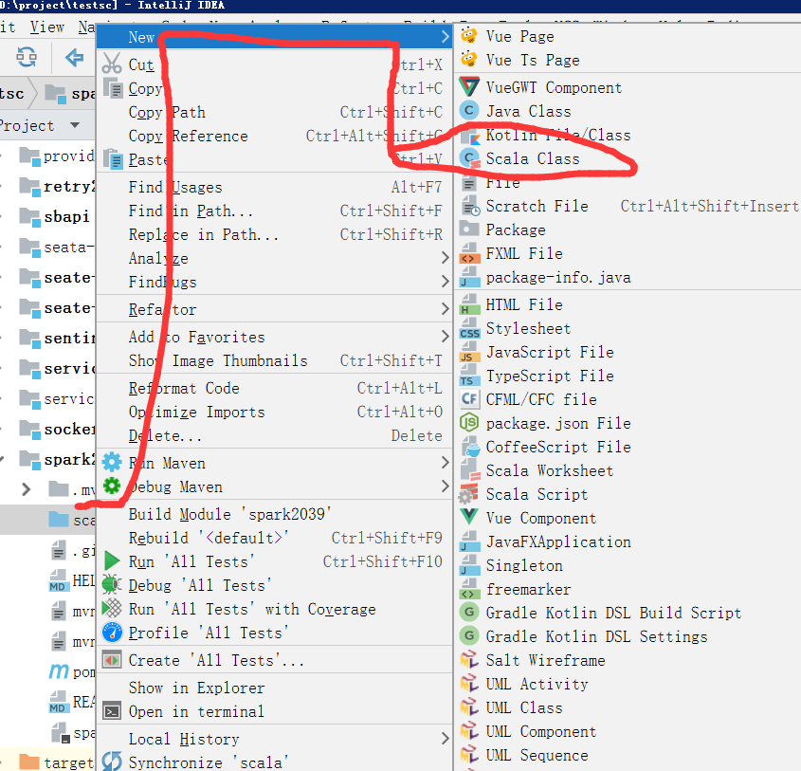Click the CFML/CFC file icon
The height and width of the screenshot is (771, 801).
point(469,399)
